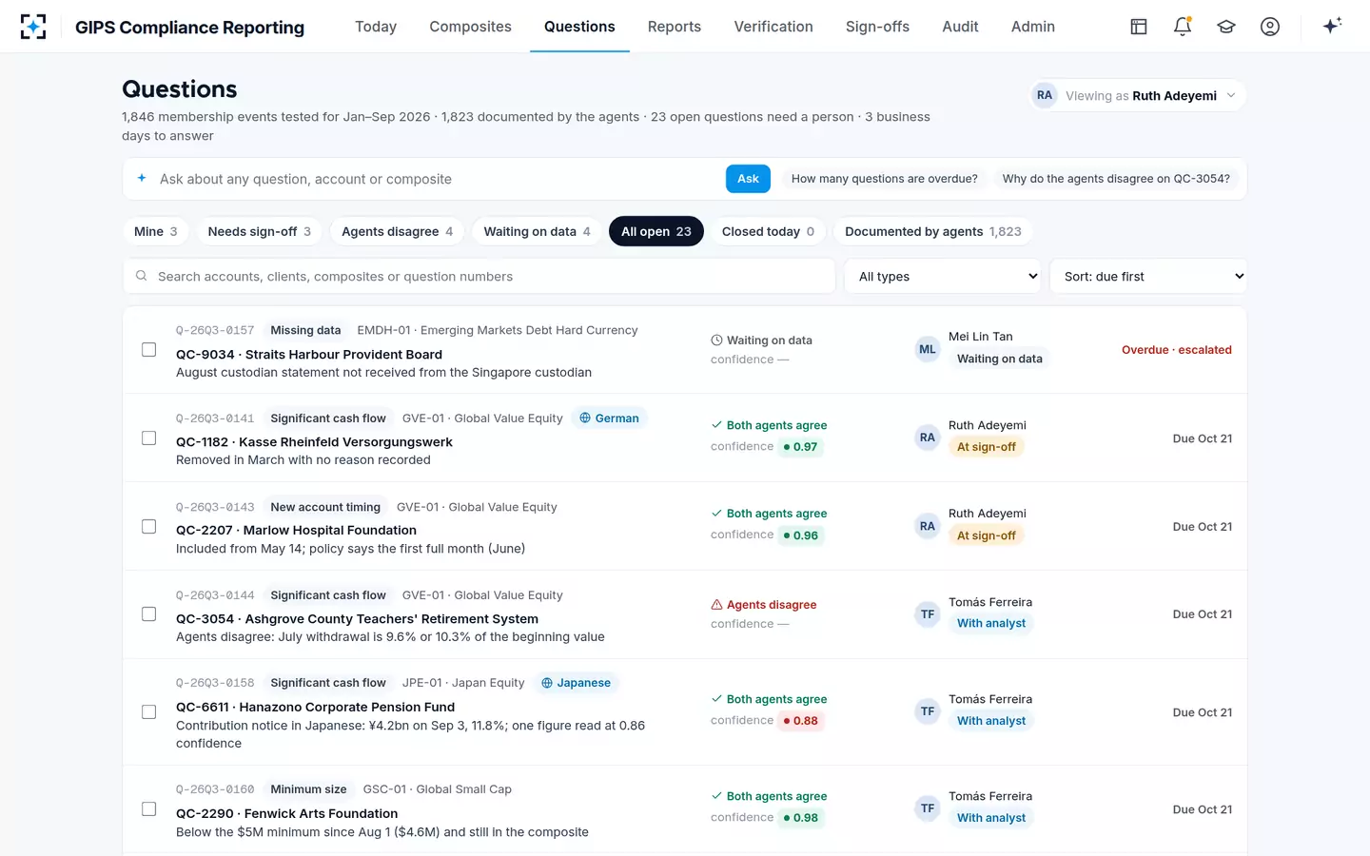The height and width of the screenshot is (856, 1370).
Task: Show Documented by agents 1,823
Action: point(932,231)
